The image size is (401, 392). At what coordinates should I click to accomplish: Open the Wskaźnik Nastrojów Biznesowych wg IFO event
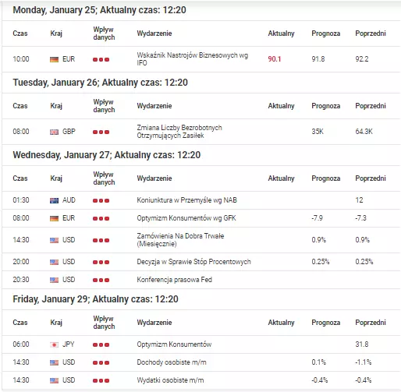tap(193, 59)
